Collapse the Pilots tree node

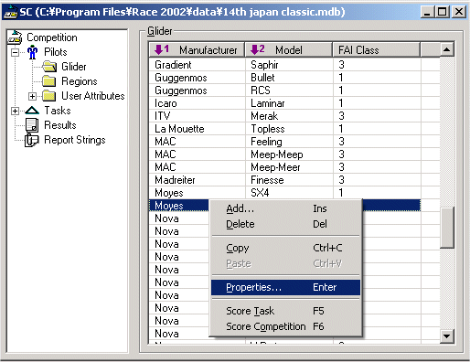[x=15, y=52]
